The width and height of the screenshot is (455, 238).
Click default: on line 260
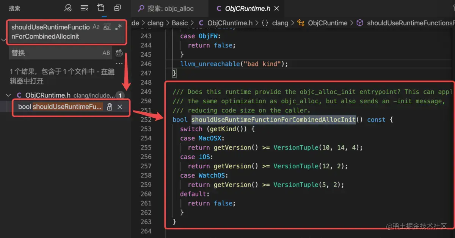point(195,194)
